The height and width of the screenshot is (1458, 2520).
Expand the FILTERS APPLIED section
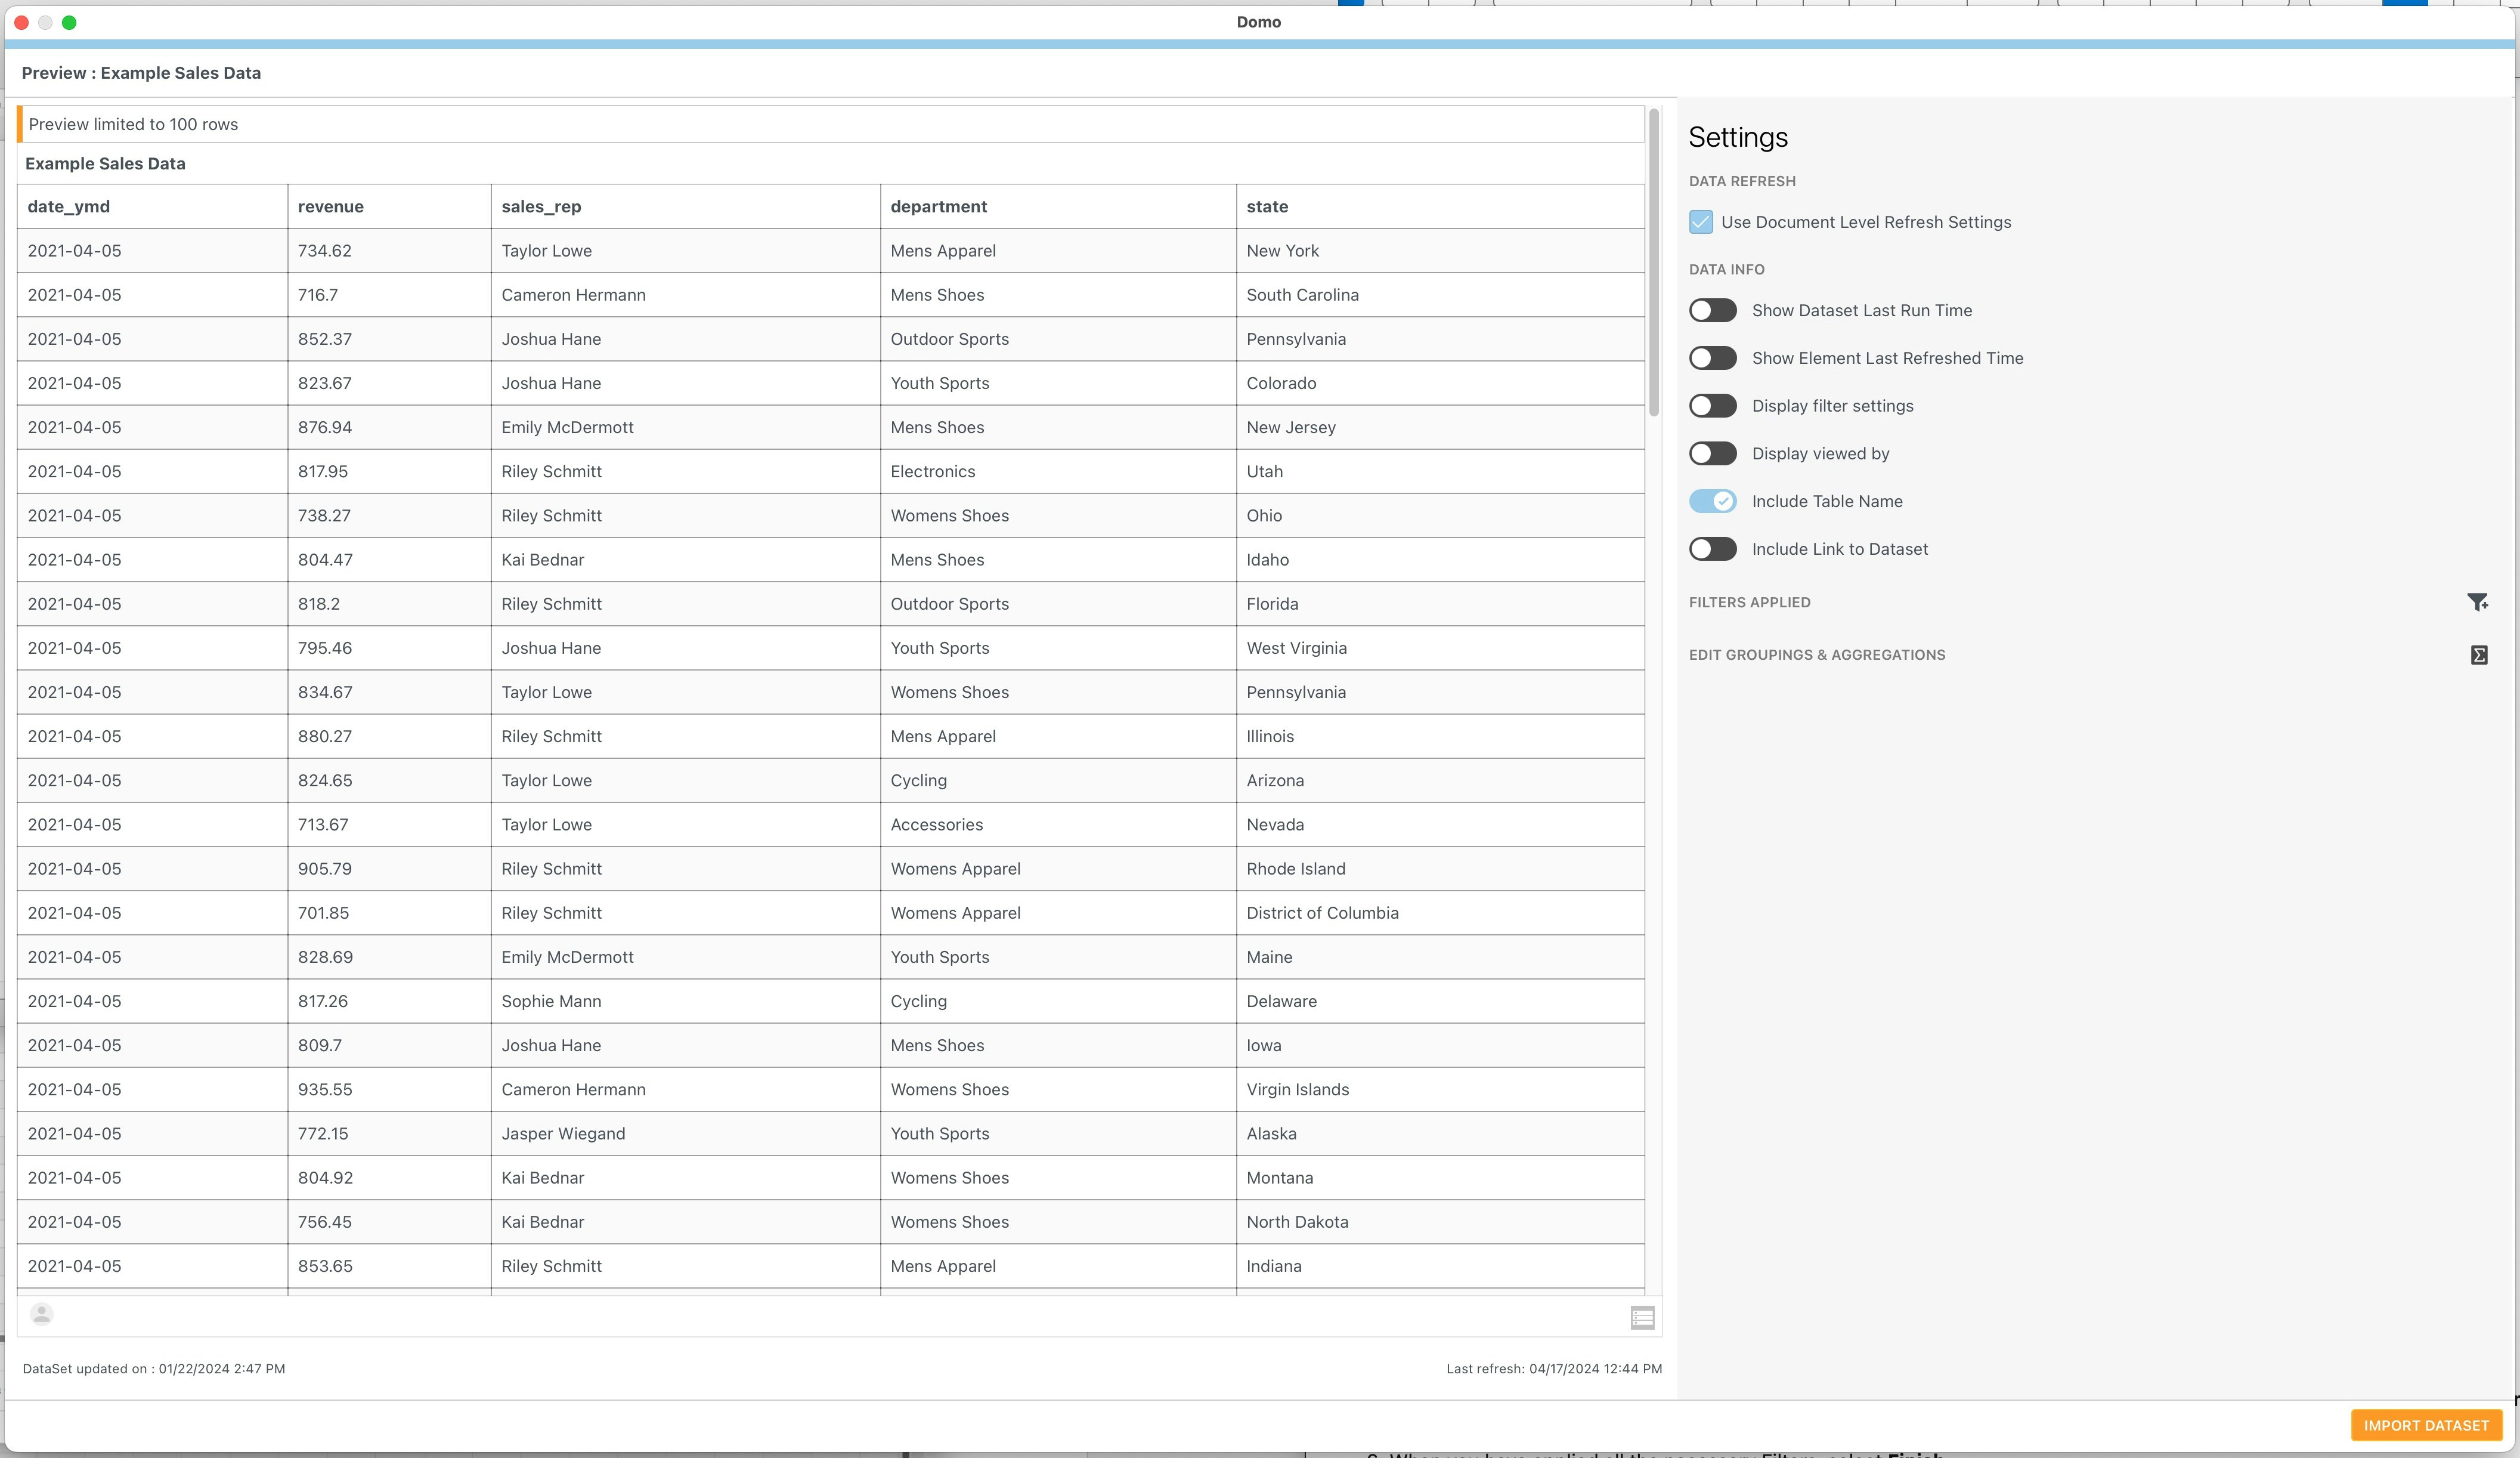(1749, 601)
